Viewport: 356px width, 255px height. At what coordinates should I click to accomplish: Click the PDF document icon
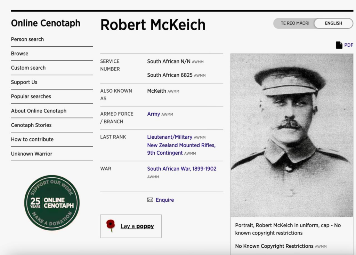click(x=339, y=45)
